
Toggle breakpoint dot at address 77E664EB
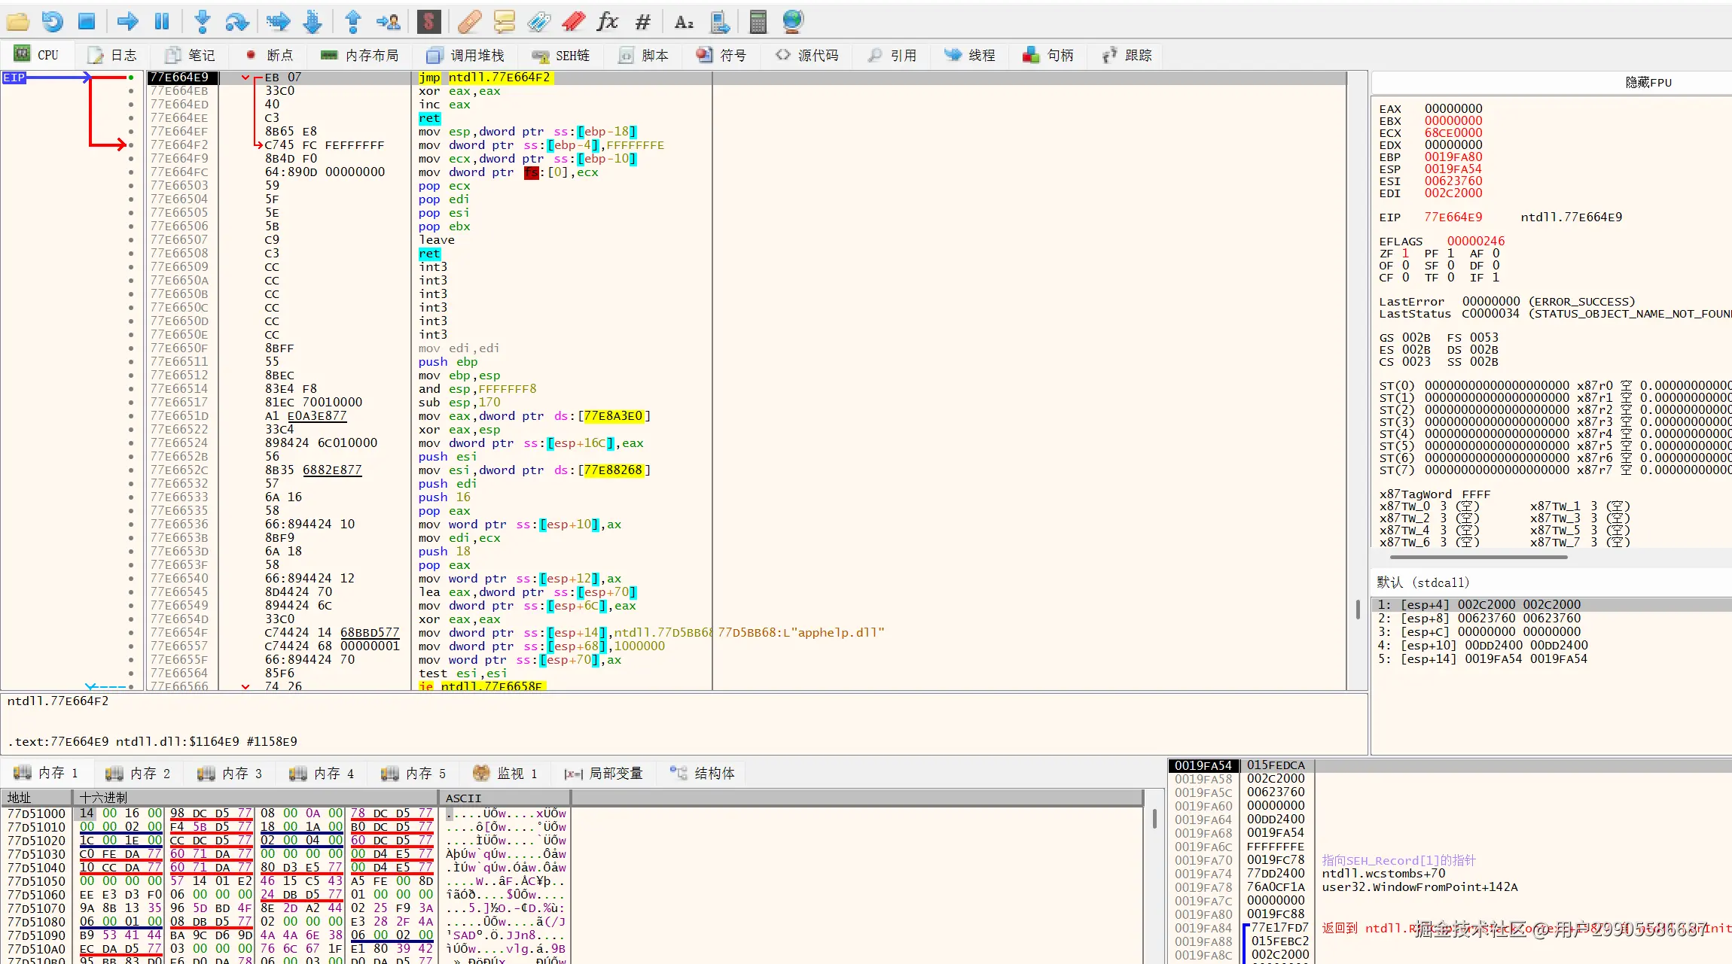(131, 91)
